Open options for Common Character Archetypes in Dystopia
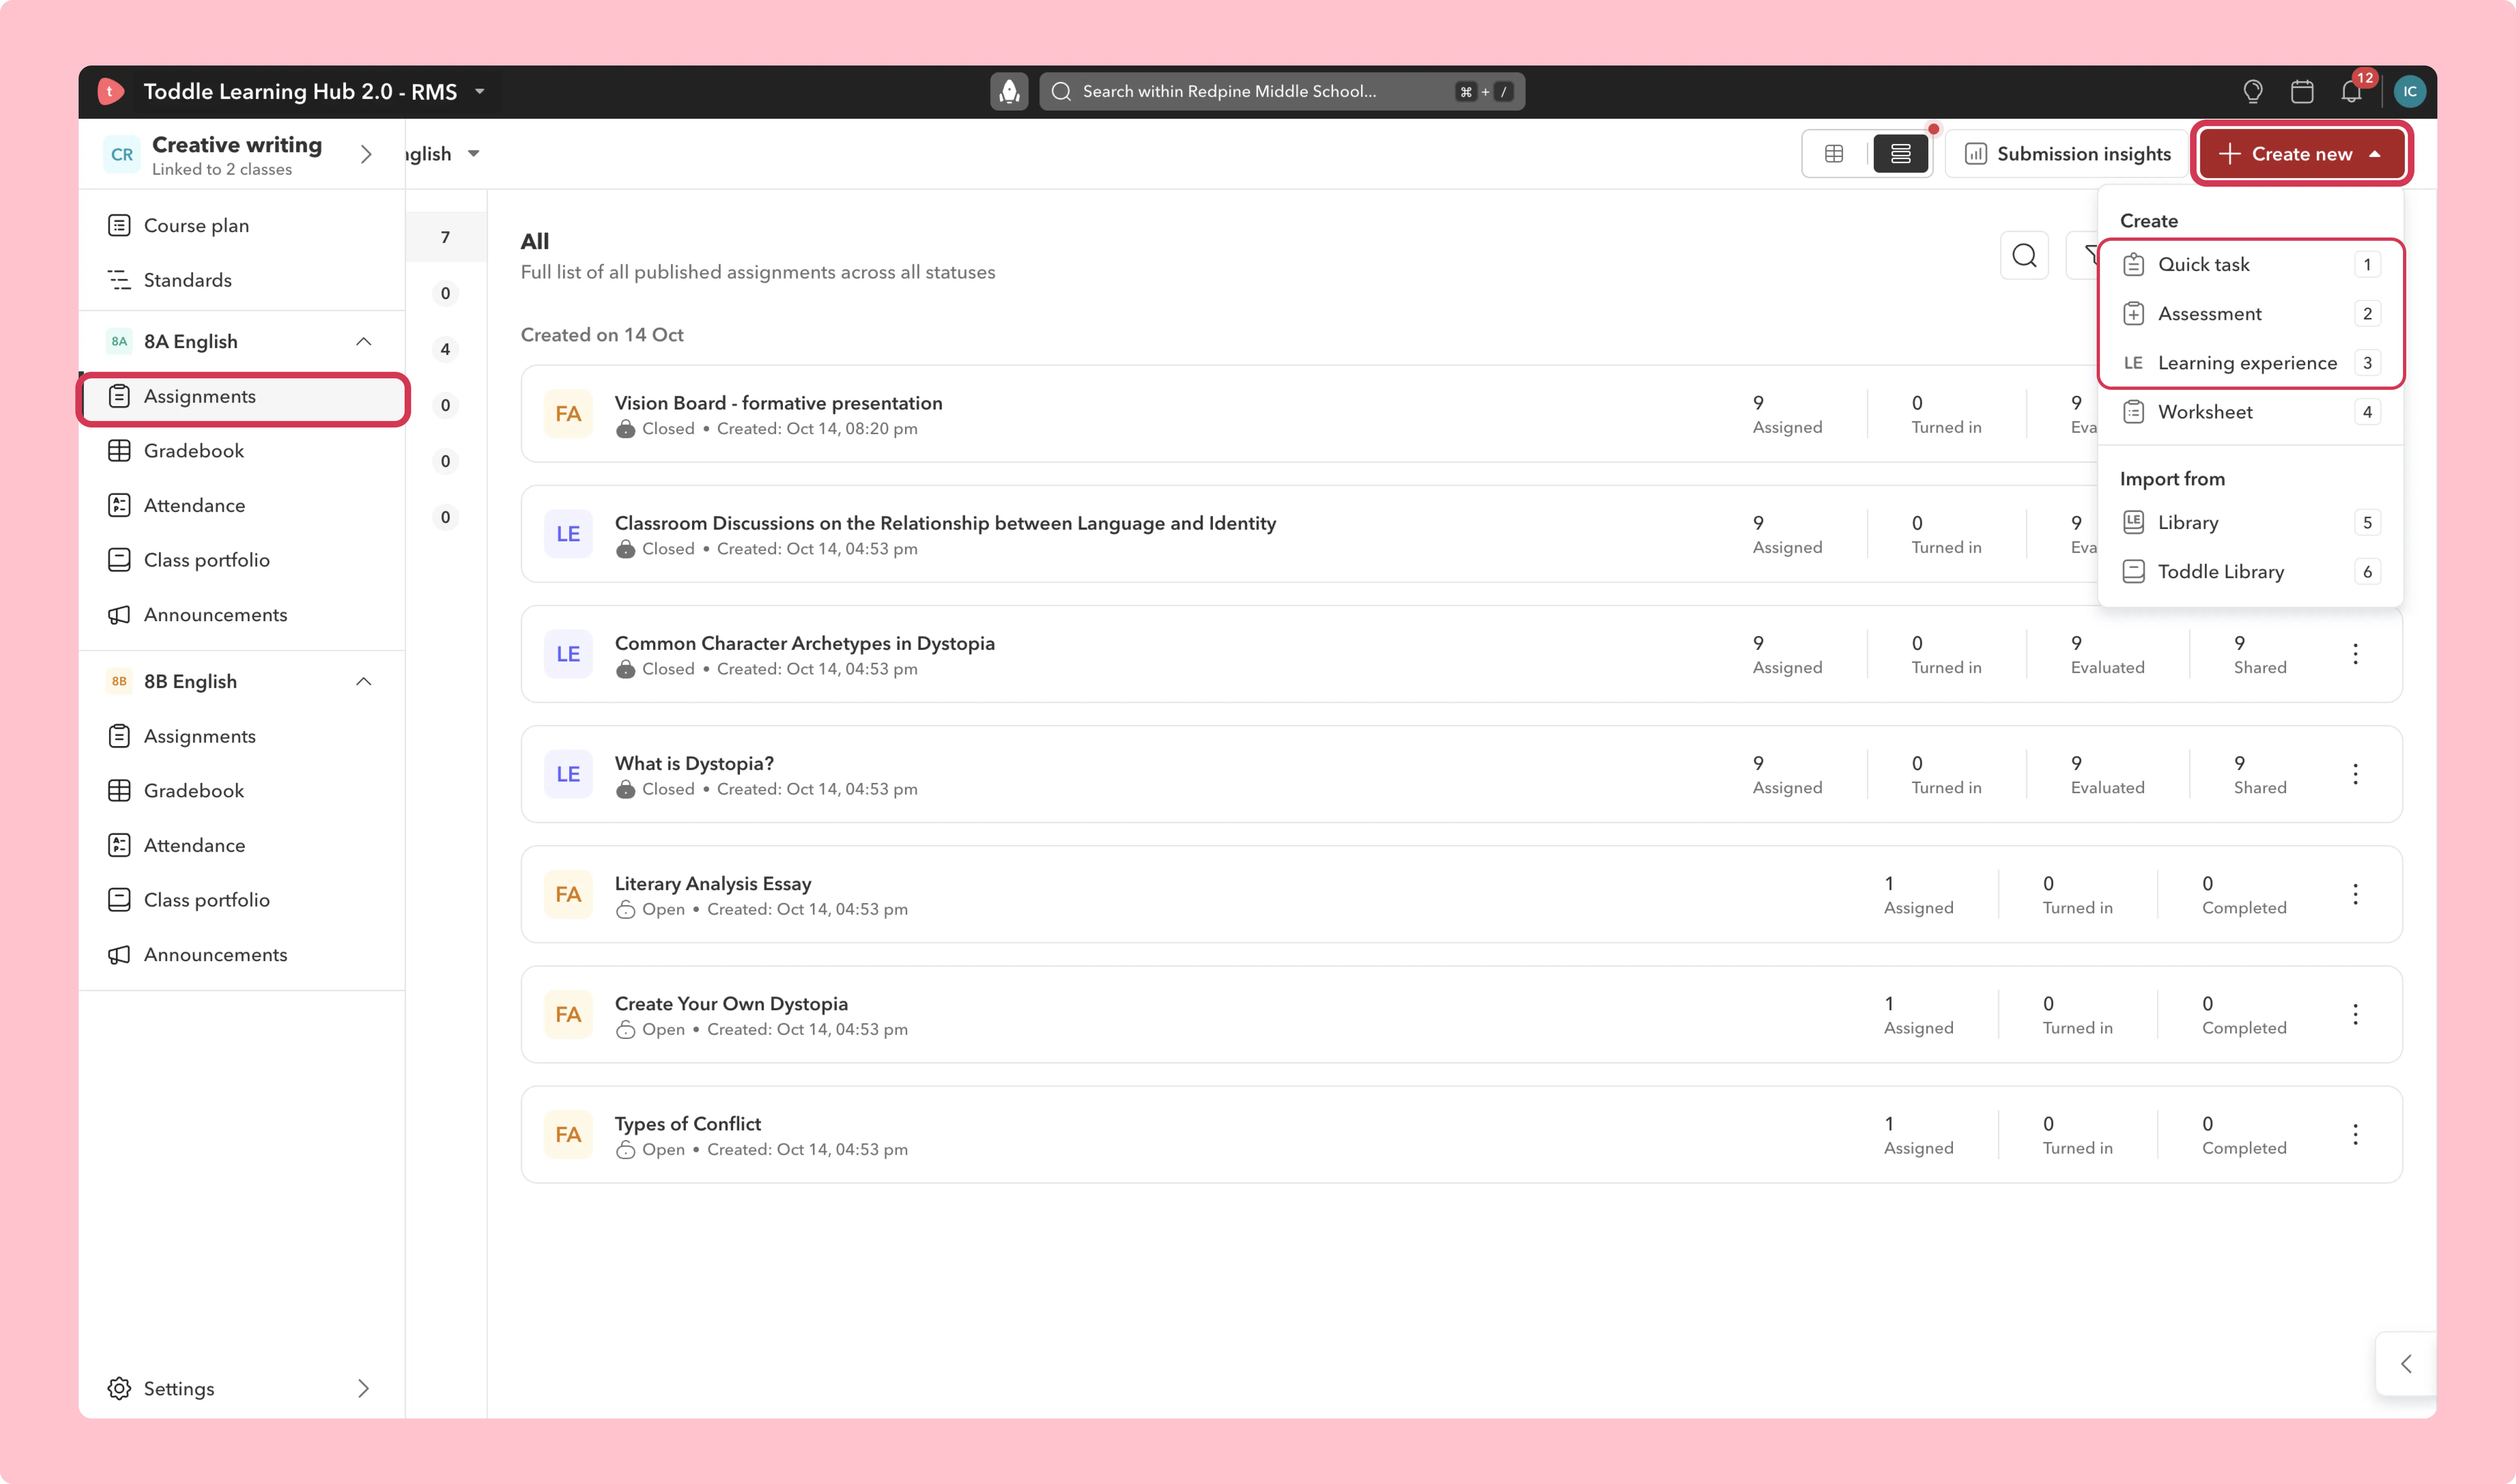The width and height of the screenshot is (2516, 1484). 2355,654
